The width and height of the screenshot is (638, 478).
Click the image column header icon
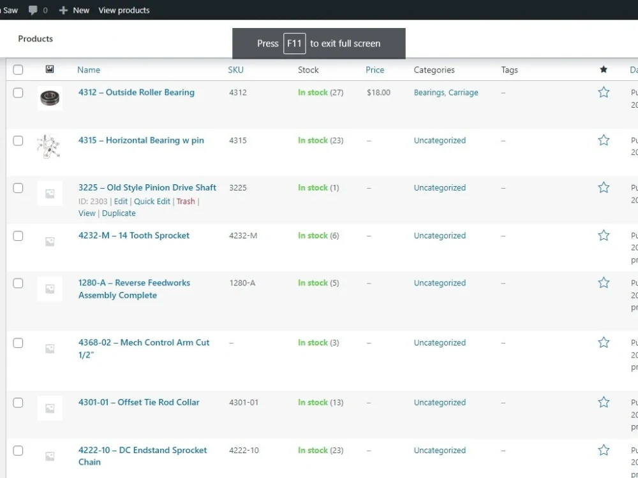click(50, 69)
